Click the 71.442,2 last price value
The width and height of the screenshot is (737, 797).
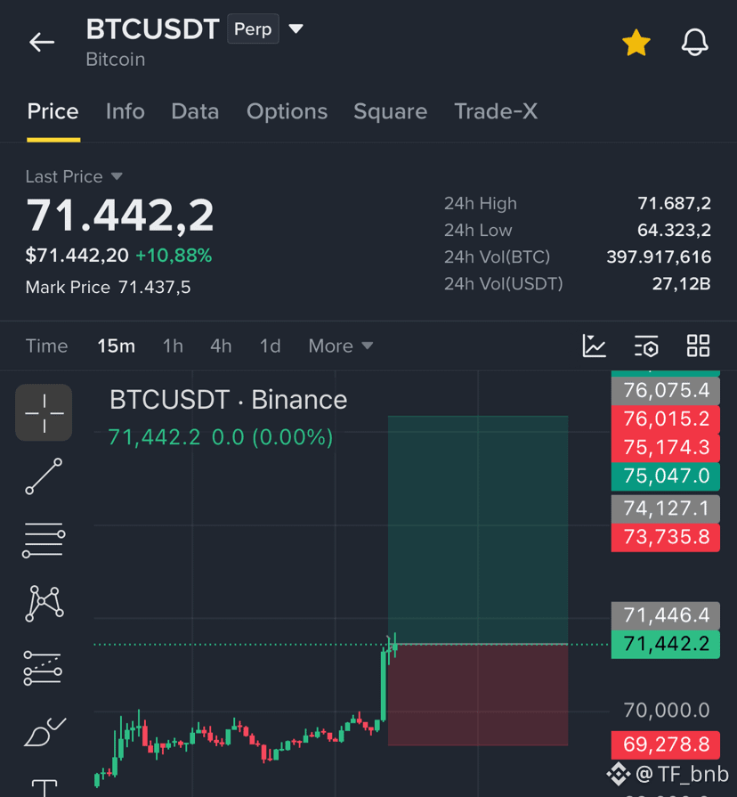tap(120, 215)
